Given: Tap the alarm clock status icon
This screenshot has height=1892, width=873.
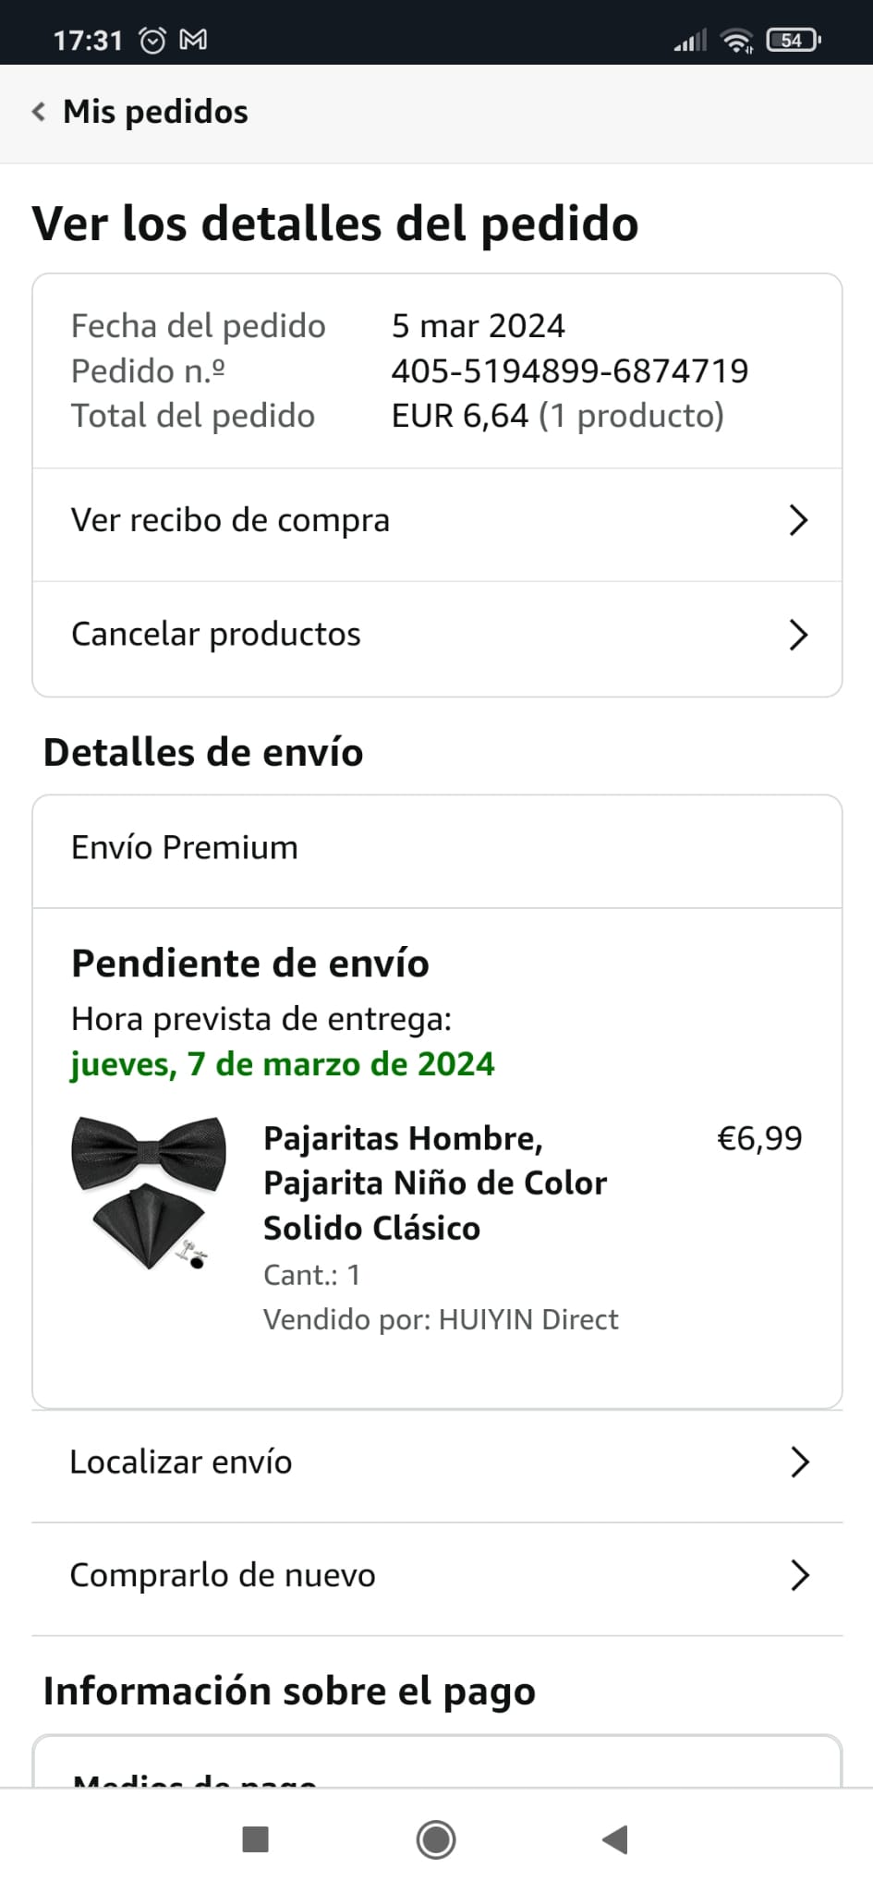Looking at the screenshot, I should coord(152,40).
